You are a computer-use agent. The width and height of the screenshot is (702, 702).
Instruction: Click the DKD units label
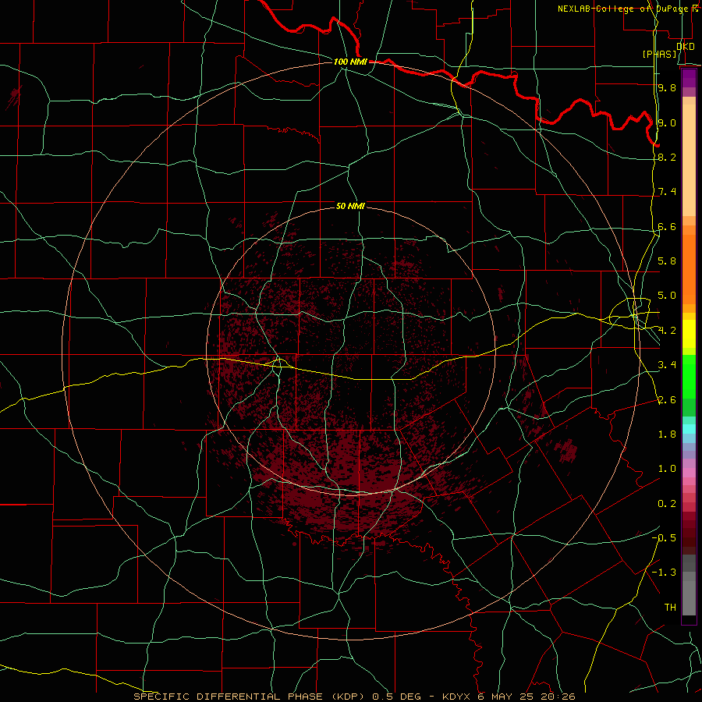pyautogui.click(x=686, y=46)
